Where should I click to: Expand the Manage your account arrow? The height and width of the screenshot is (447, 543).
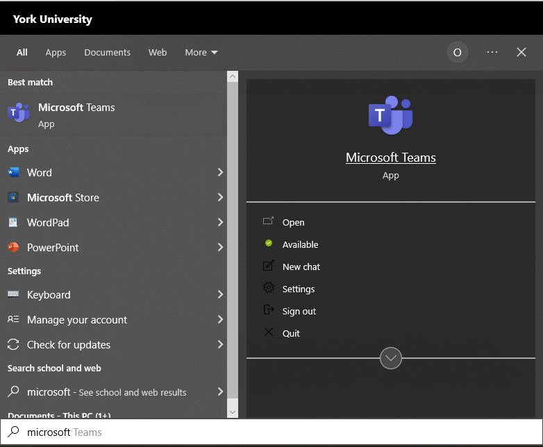tap(220, 319)
